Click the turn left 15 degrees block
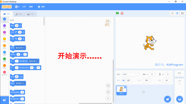The width and height of the screenshot is (186, 104). coord(17,39)
